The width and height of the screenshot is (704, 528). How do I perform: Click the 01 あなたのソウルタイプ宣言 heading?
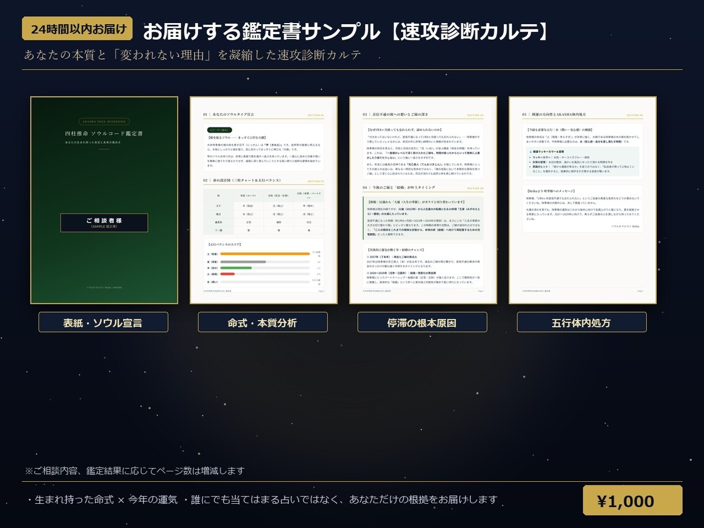[229, 115]
